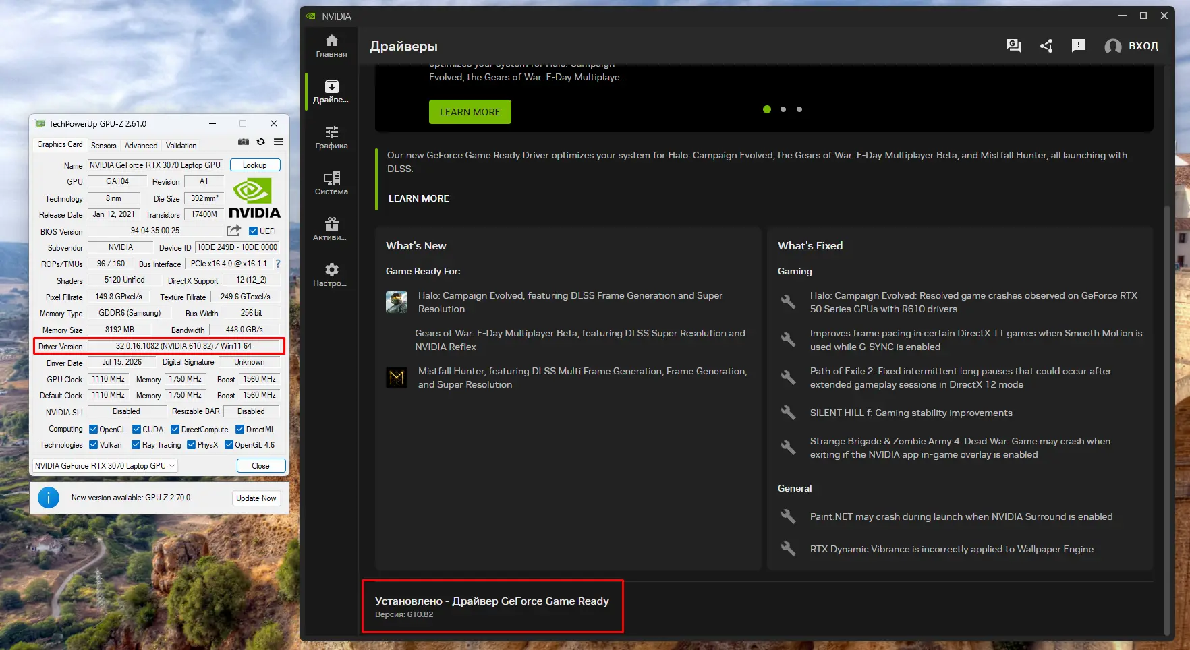Click the Name field showing RTX 3070 Laptop GPU
1190x650 pixels.
(x=155, y=165)
